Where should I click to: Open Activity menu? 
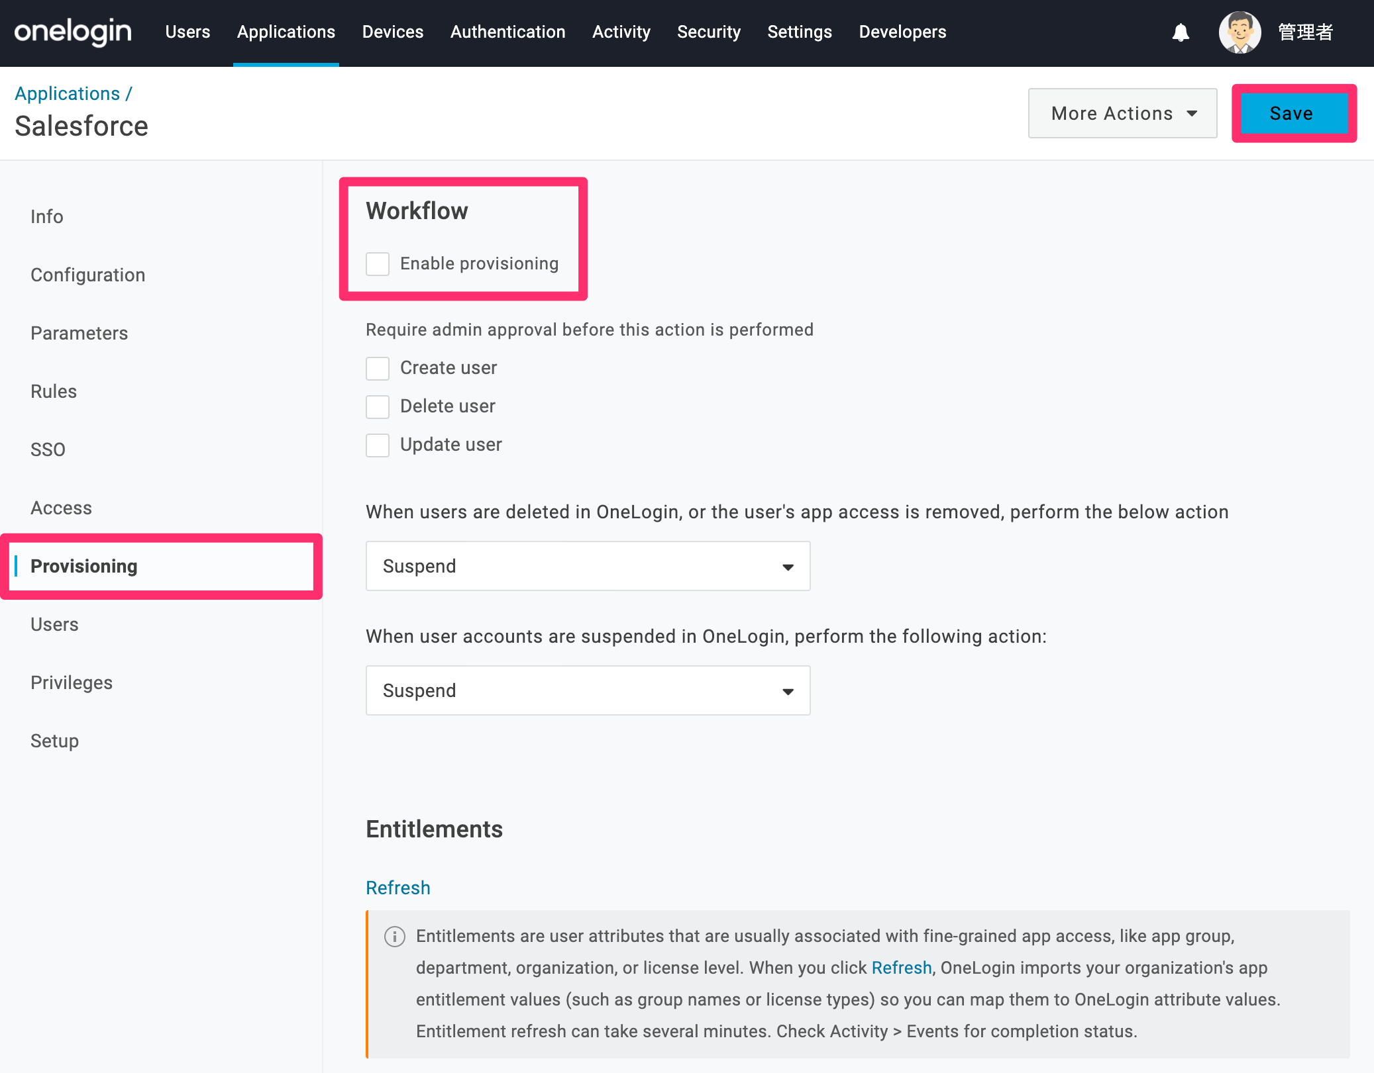(621, 32)
